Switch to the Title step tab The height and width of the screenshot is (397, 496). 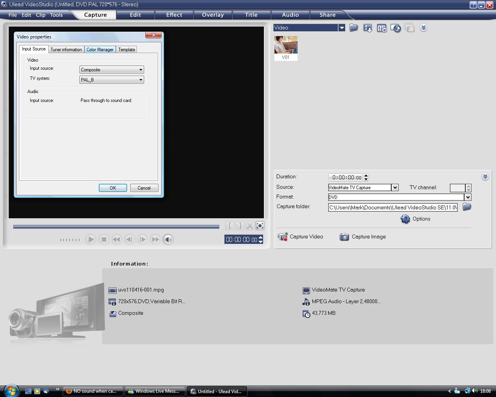(251, 15)
